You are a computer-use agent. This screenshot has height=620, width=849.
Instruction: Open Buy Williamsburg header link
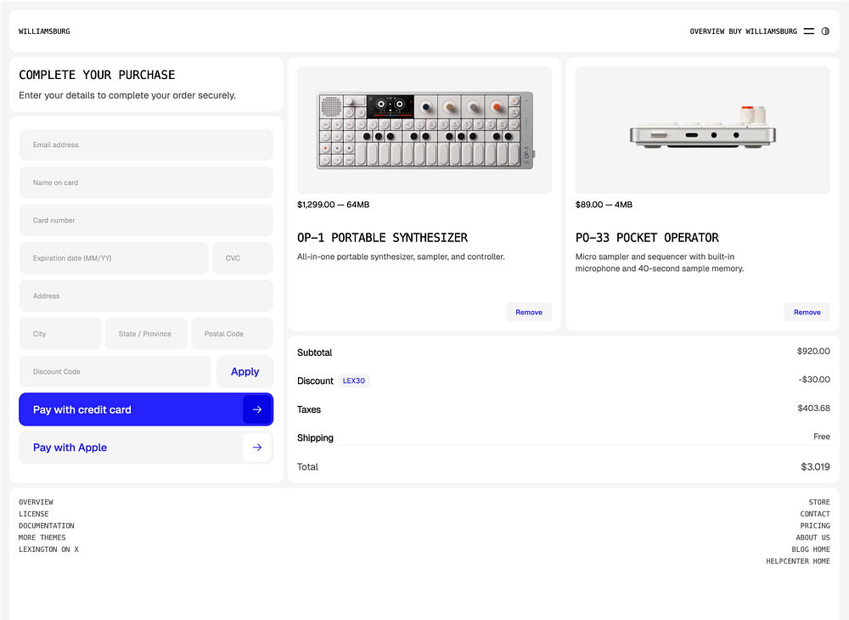762,31
